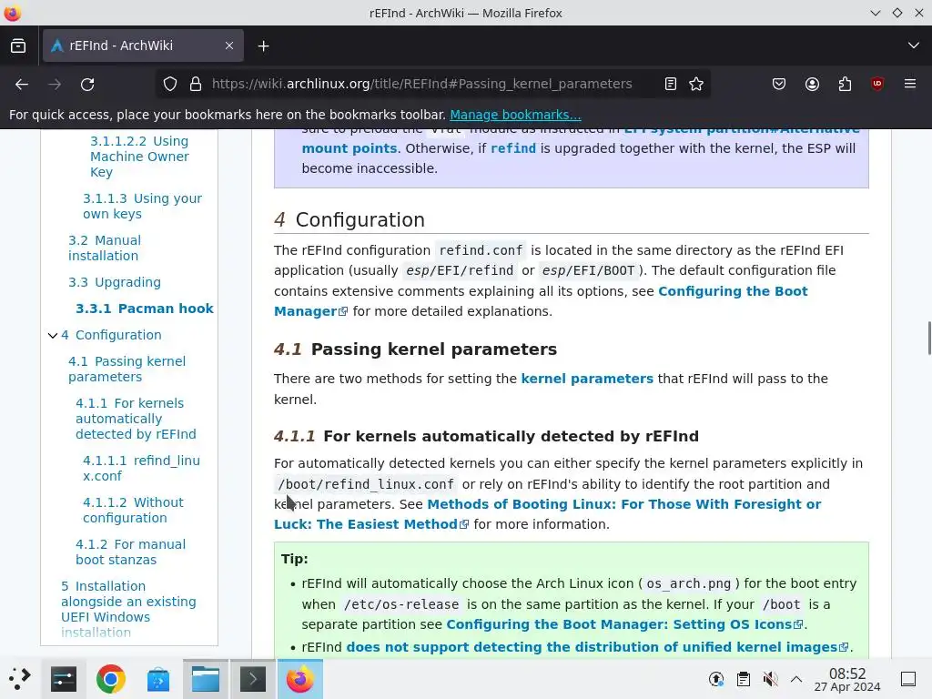
Task: Open 4.1 Passing kernel parameters in contents
Action: [127, 370]
